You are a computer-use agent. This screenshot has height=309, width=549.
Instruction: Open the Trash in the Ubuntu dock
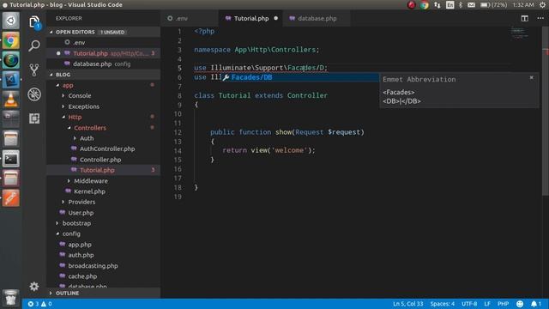[11, 298]
